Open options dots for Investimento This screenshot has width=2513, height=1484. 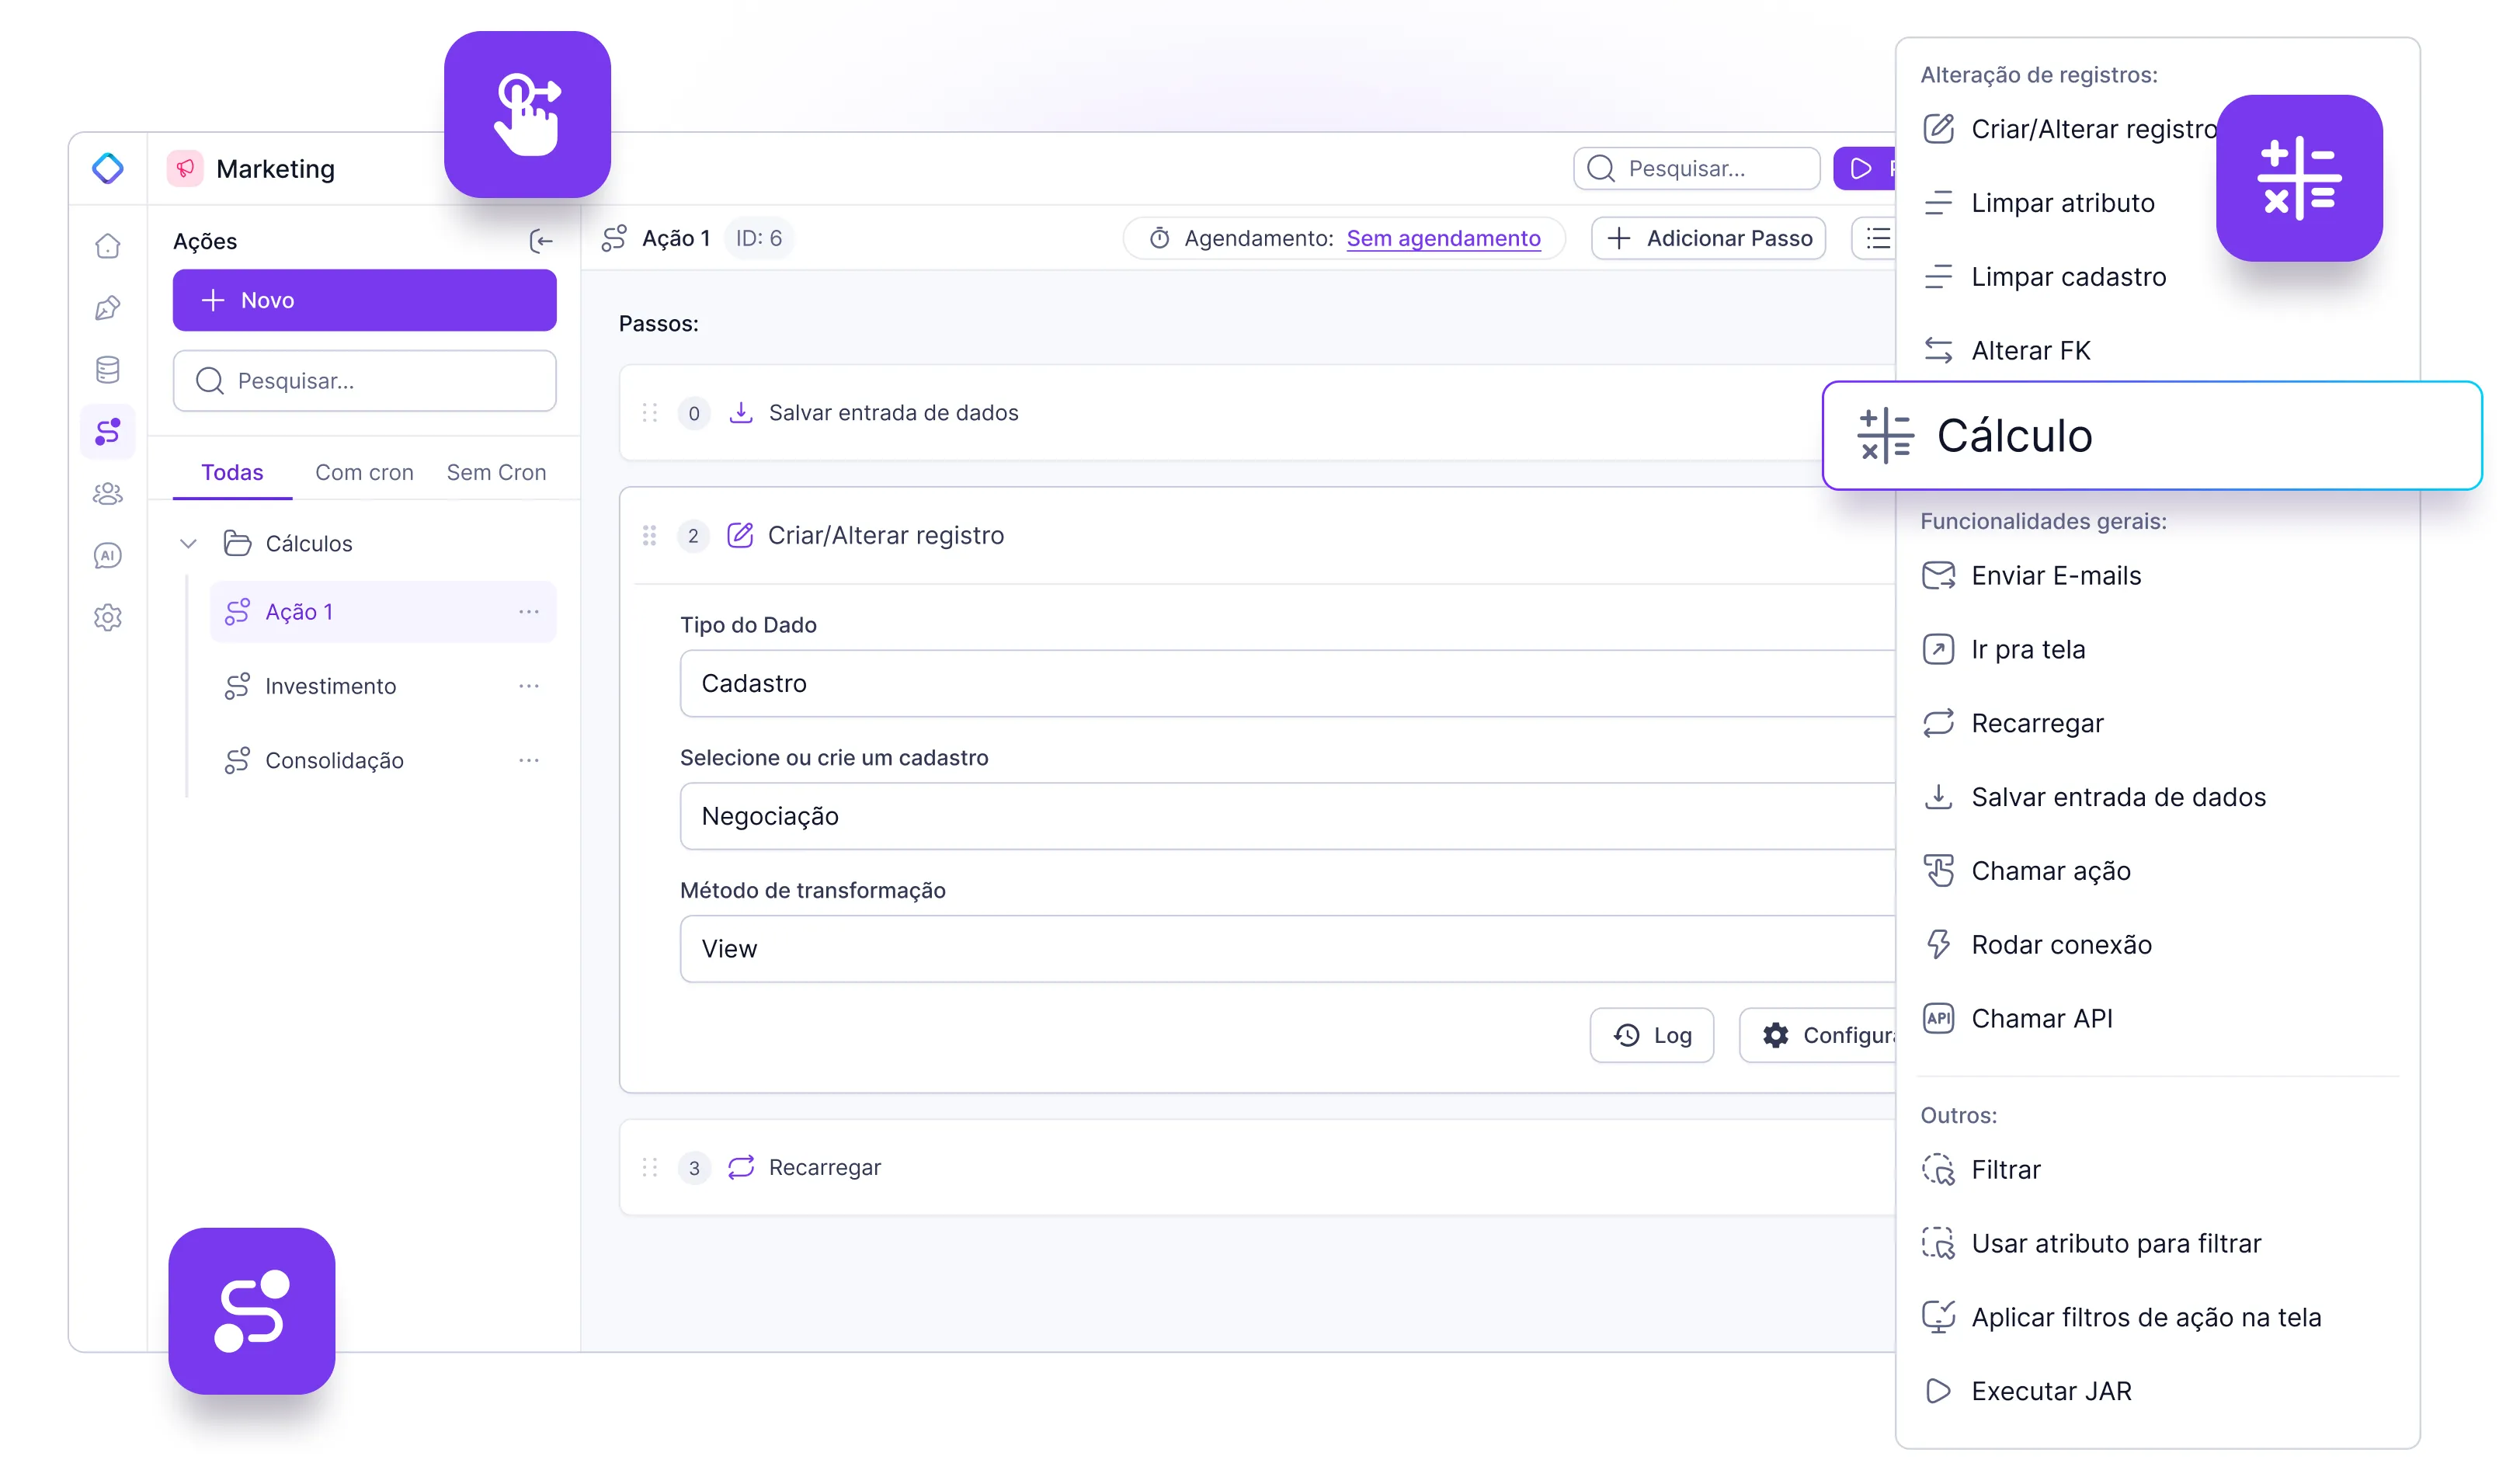pos(529,686)
